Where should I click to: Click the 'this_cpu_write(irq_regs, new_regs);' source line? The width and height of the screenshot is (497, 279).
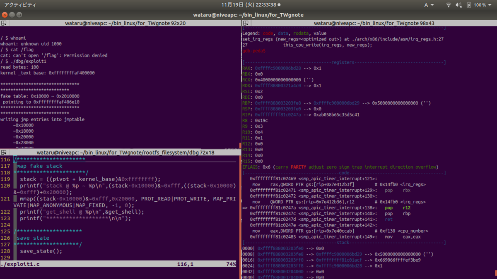click(x=328, y=45)
